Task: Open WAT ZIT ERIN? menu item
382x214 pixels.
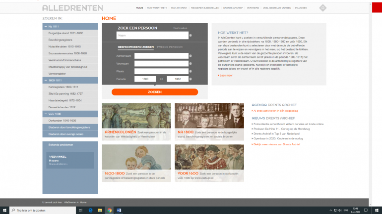Action: (179, 8)
